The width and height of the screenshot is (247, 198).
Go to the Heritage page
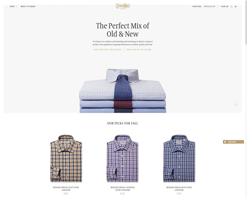(197, 6)
